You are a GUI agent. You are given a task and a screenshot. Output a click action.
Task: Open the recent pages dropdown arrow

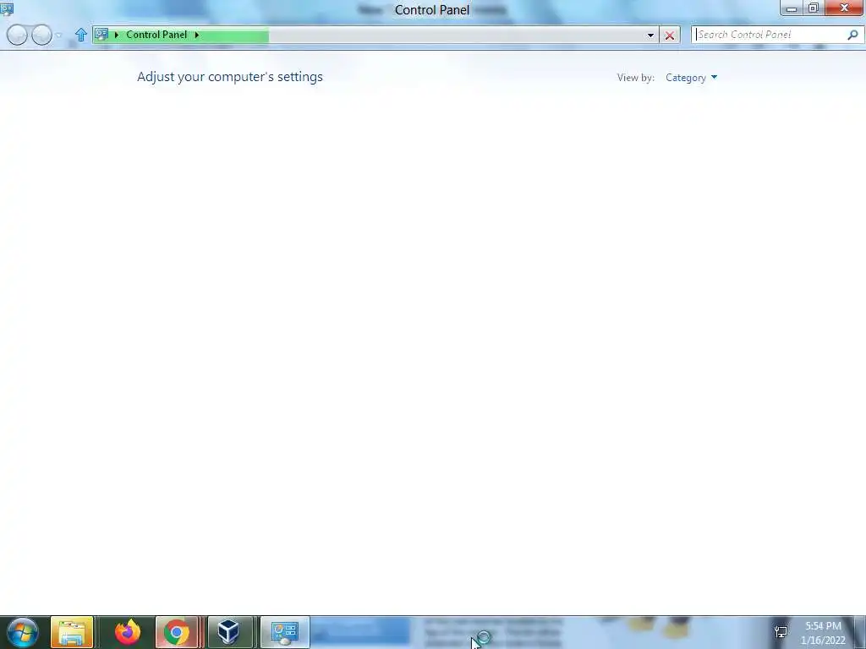(x=59, y=35)
